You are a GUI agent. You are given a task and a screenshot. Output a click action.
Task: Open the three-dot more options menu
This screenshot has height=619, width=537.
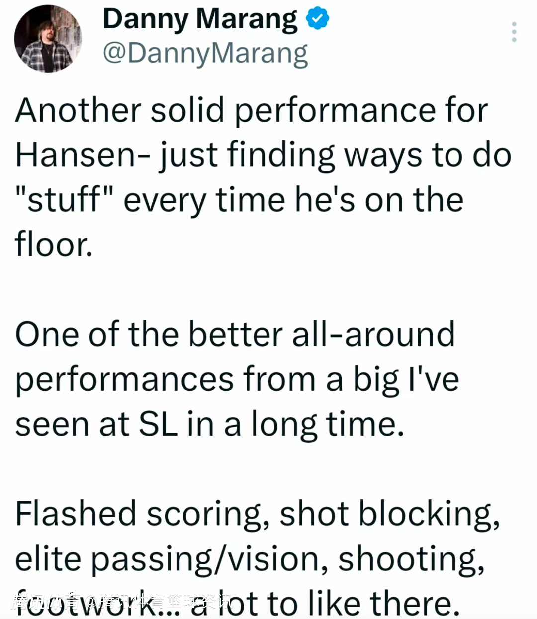point(514,32)
